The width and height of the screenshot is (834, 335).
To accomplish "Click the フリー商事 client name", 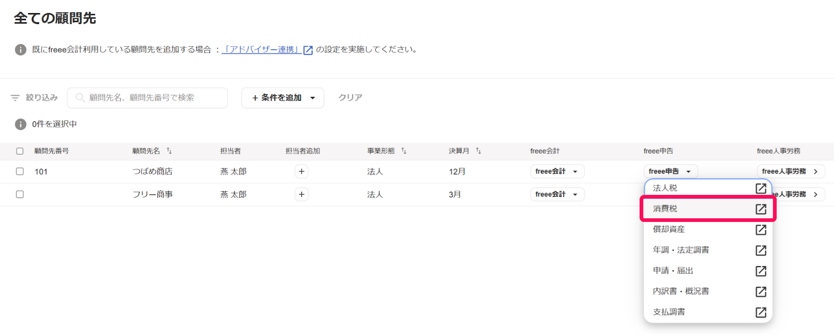I will (x=152, y=194).
